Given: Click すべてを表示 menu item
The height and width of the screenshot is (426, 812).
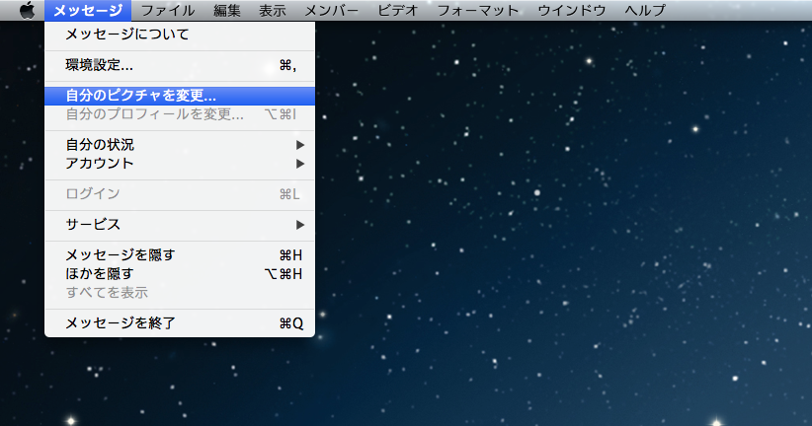Looking at the screenshot, I should click(x=180, y=292).
